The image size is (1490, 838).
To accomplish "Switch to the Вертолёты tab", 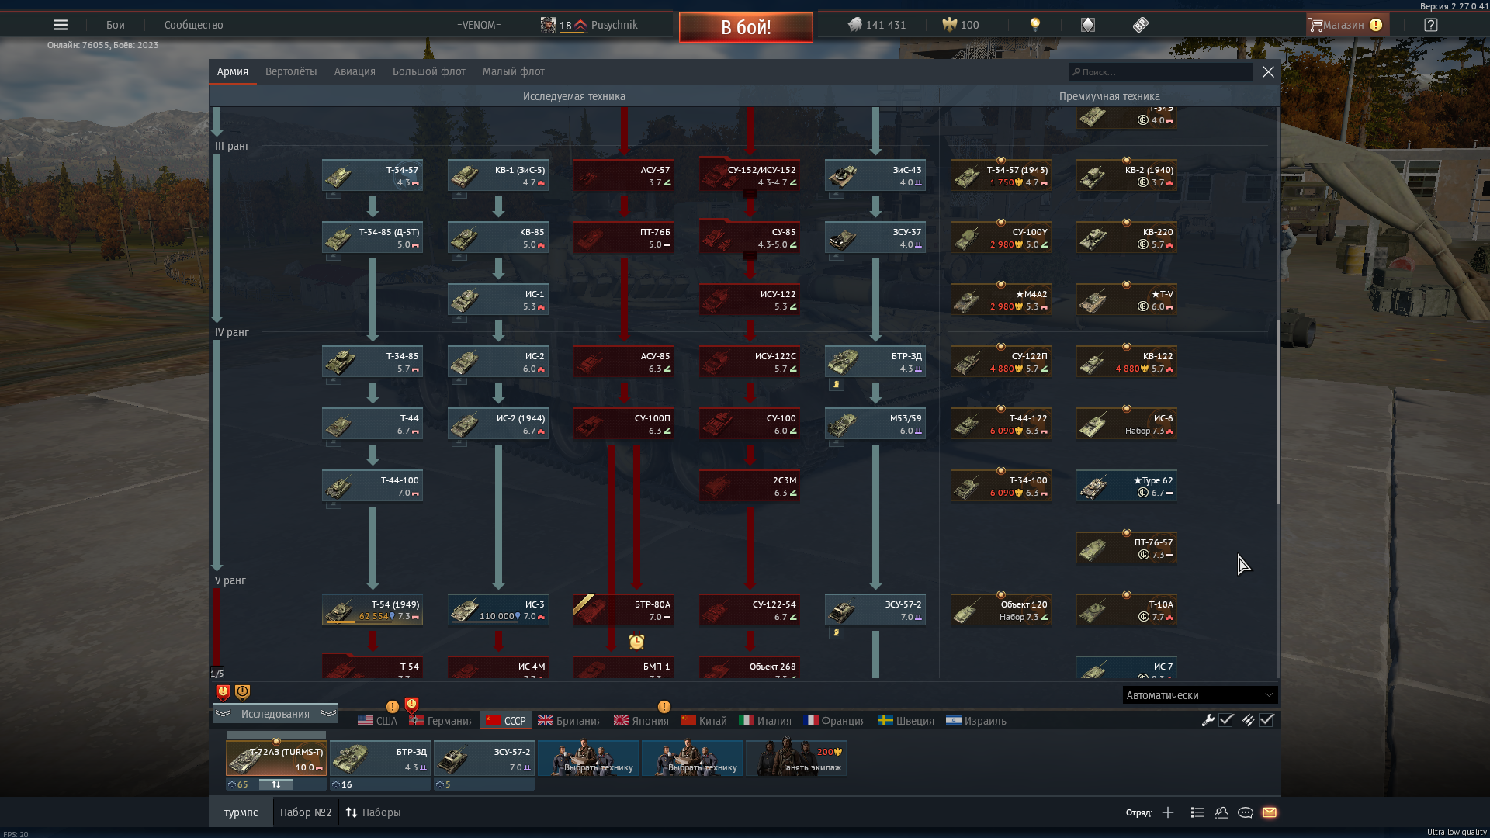I will click(291, 71).
